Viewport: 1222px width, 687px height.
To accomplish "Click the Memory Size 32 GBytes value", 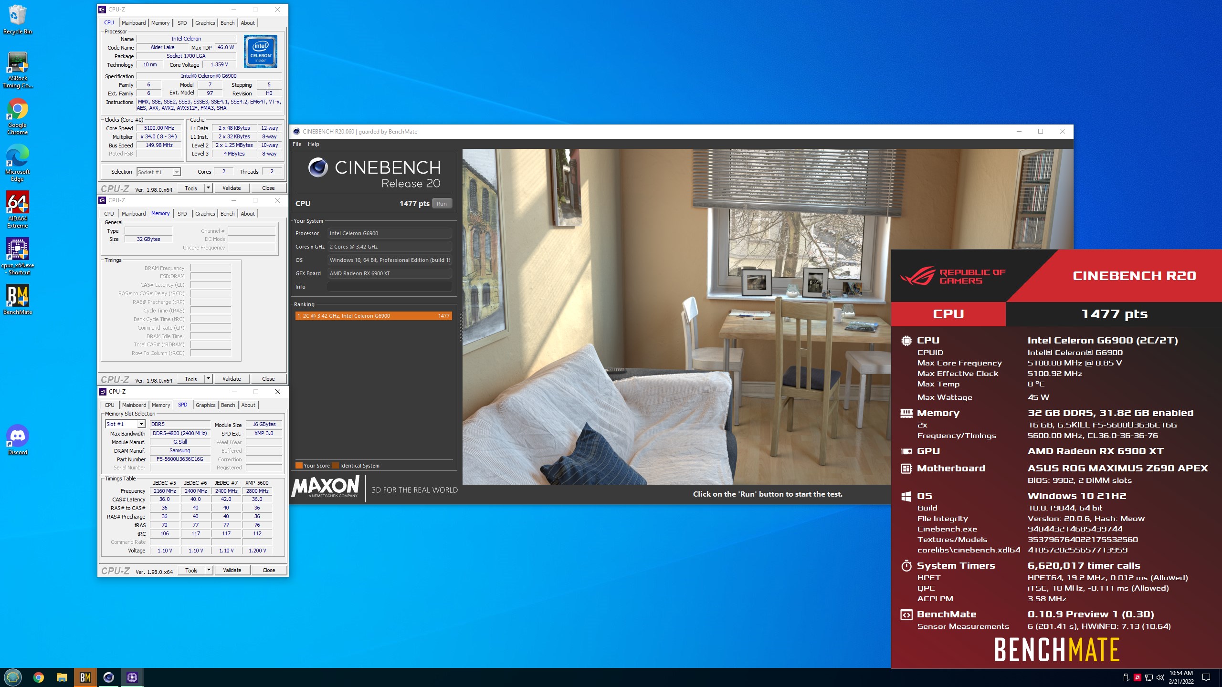I will [x=148, y=239].
